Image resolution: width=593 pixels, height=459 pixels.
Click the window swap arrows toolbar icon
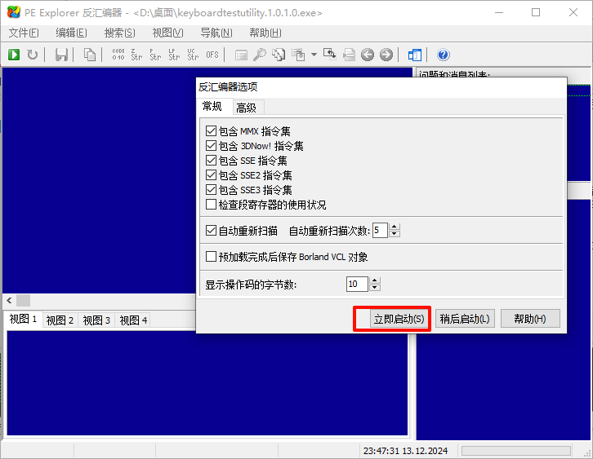click(x=329, y=55)
